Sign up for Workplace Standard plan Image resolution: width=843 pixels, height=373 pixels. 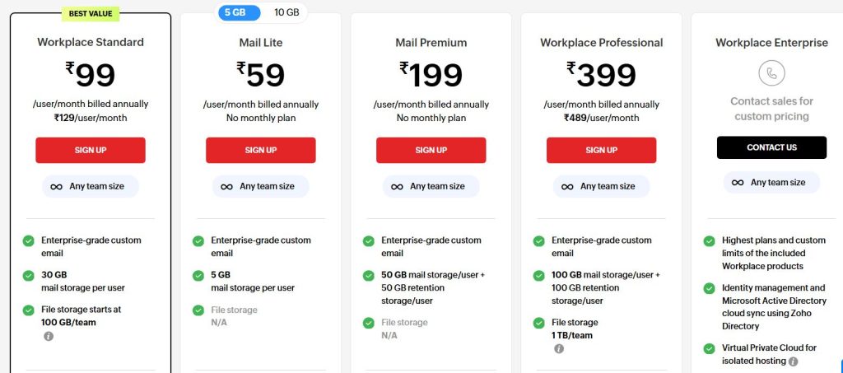tap(91, 150)
